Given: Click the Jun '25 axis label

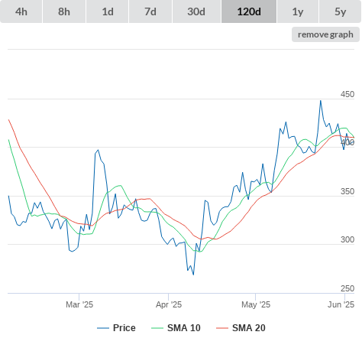Looking at the screenshot, I should click(341, 304).
